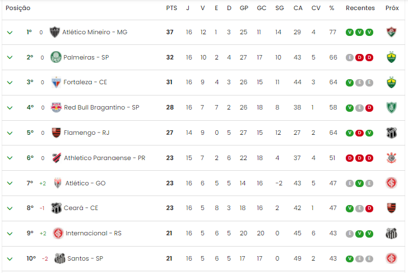Viewport: 408px width, 273px height.
Task: Click Fluminense crest as Atlético Mineiro's next opponent
Action: tap(391, 32)
